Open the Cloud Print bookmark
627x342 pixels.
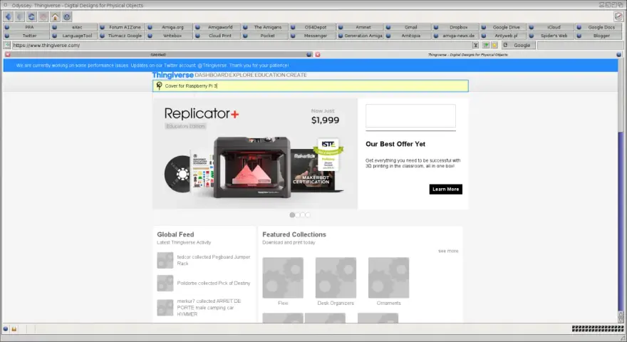(217, 36)
